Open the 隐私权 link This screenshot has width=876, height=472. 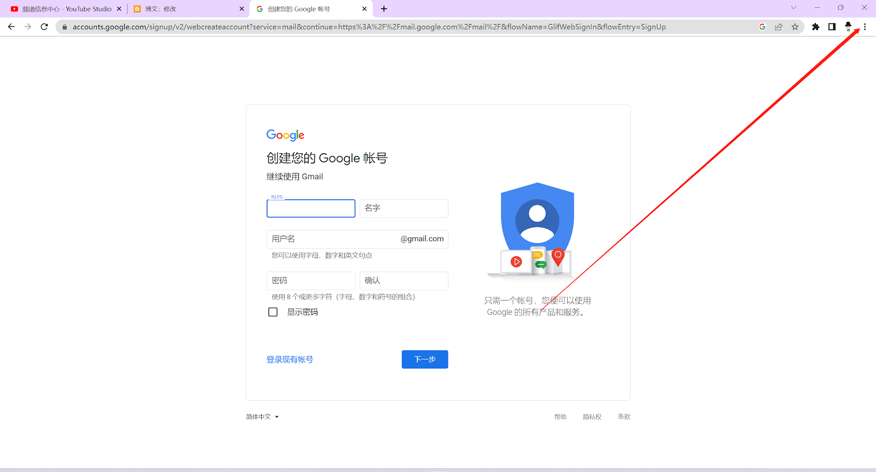point(592,417)
